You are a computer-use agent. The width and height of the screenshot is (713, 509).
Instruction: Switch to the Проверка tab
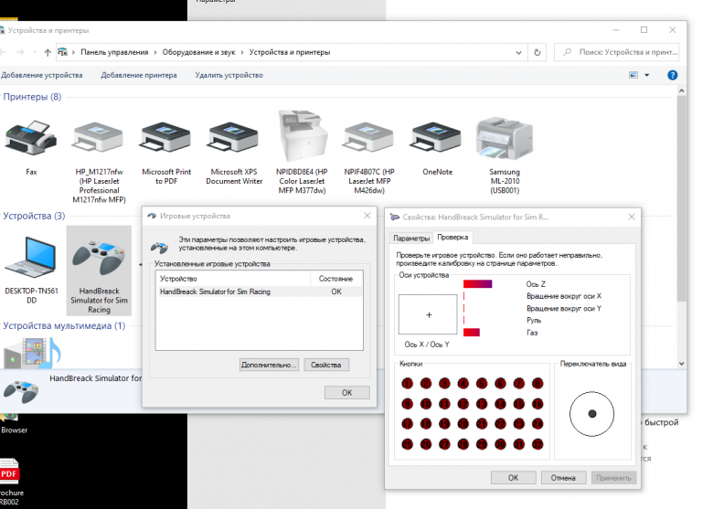(x=452, y=238)
